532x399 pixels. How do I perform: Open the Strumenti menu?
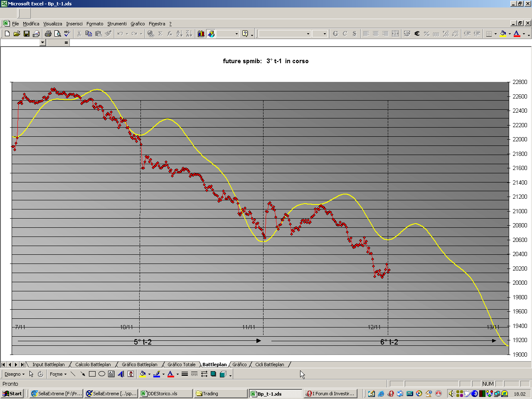pos(117,24)
